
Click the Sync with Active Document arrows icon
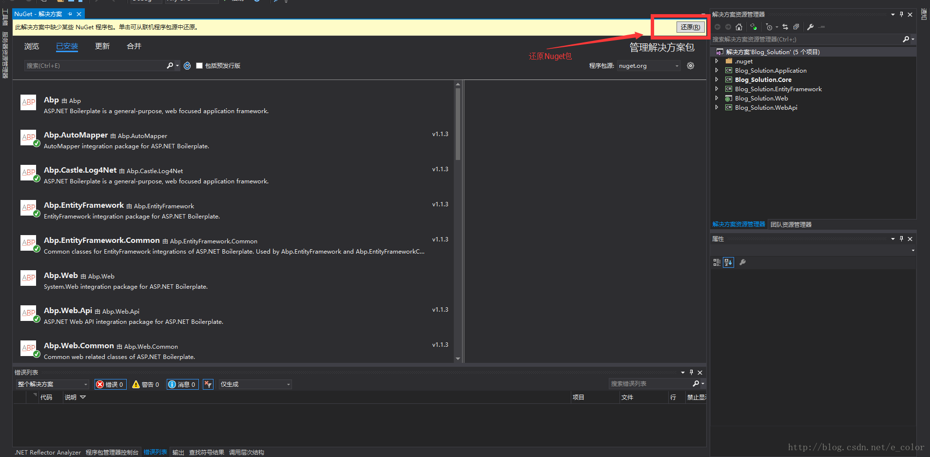tap(785, 27)
